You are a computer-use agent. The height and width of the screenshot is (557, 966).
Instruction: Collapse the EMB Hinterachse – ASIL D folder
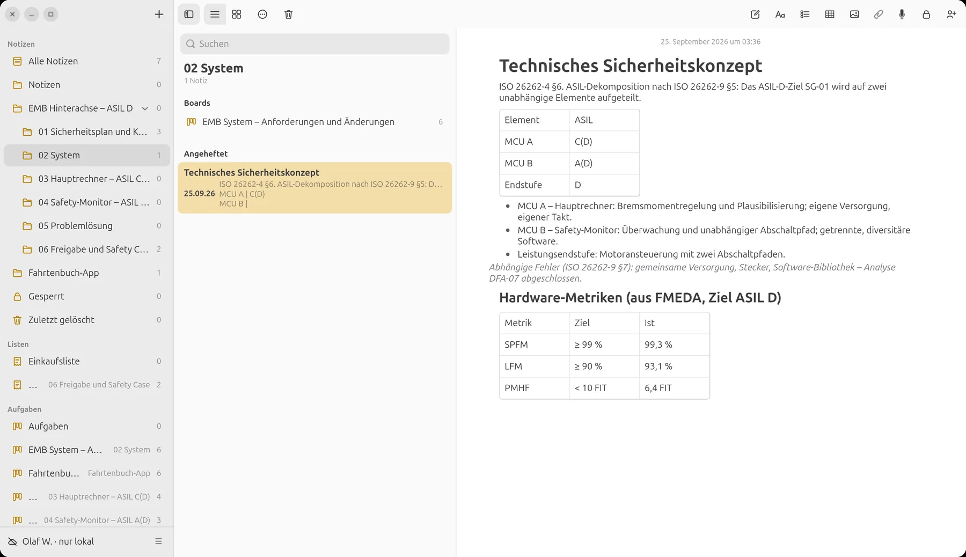145,108
